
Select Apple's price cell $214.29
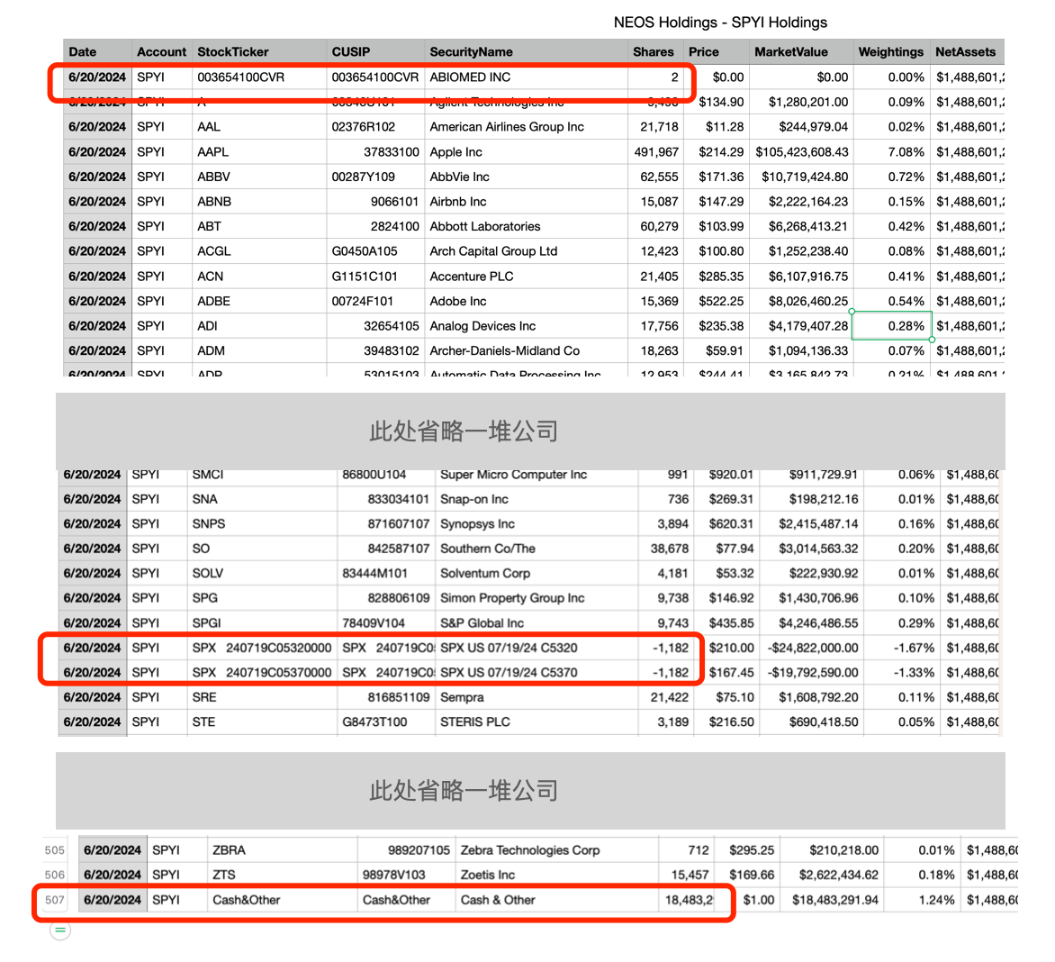(716, 152)
